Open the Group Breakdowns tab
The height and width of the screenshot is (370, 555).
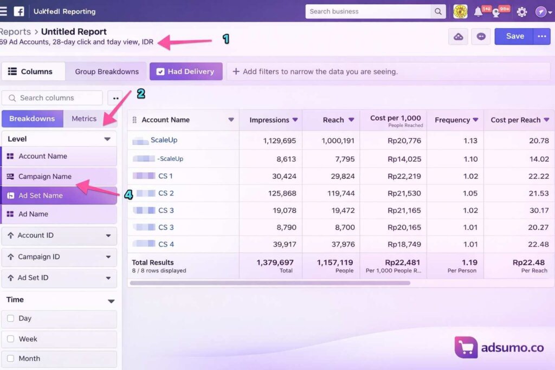[x=107, y=72]
